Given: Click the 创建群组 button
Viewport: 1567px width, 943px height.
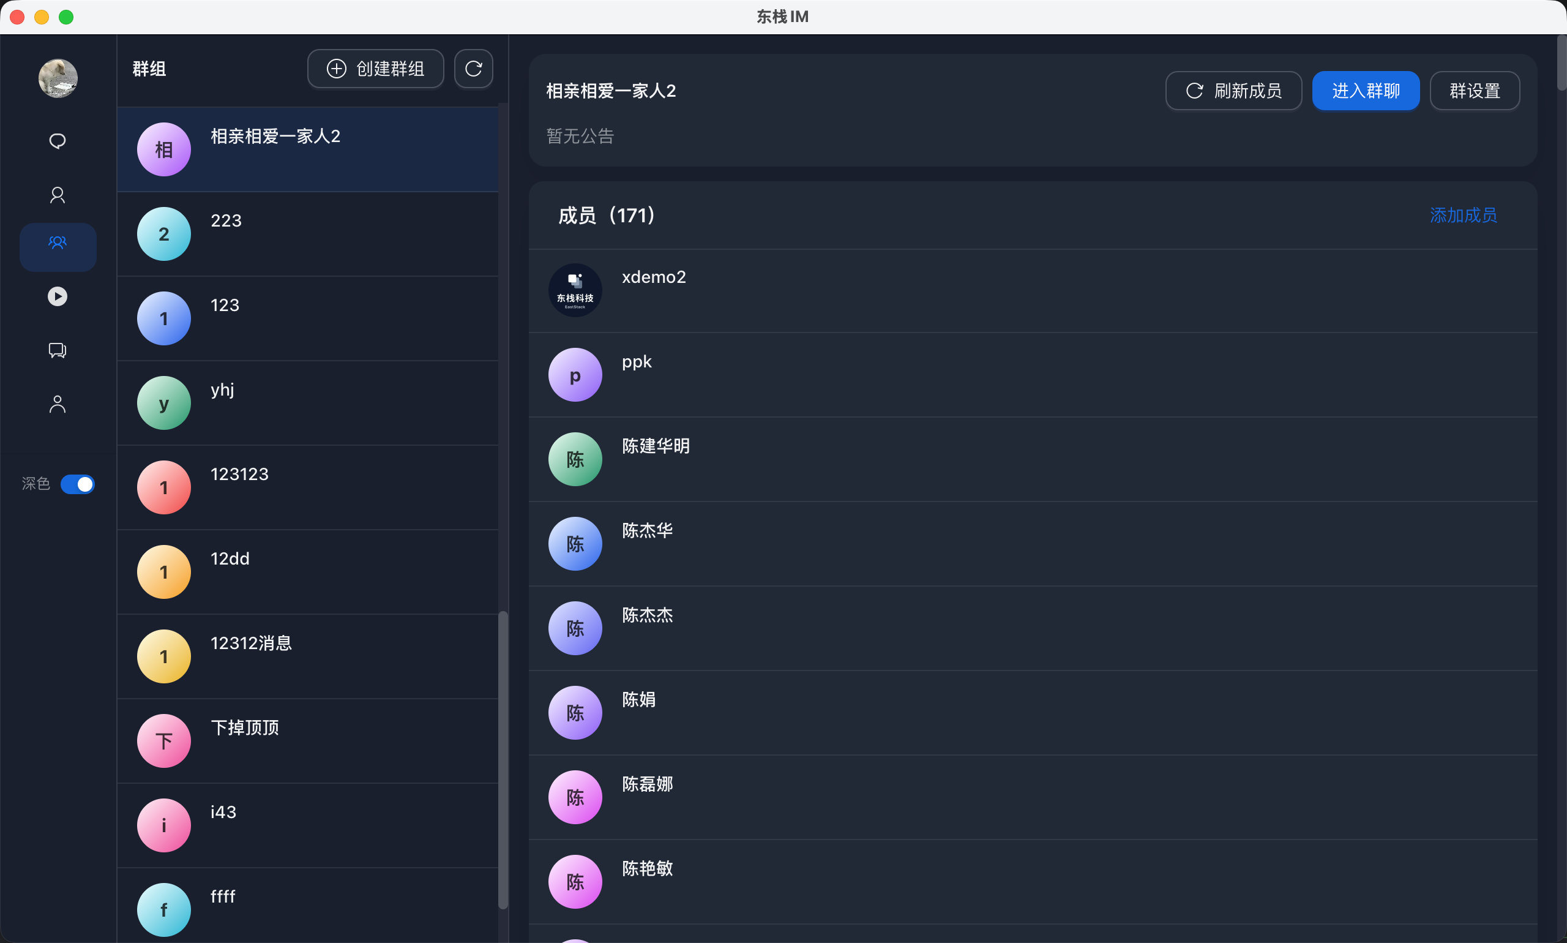Looking at the screenshot, I should 375,69.
